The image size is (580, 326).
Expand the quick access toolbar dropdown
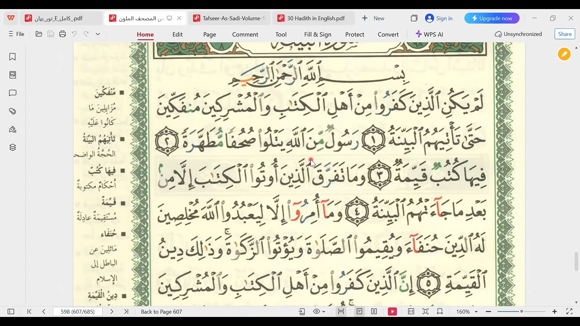[98, 34]
